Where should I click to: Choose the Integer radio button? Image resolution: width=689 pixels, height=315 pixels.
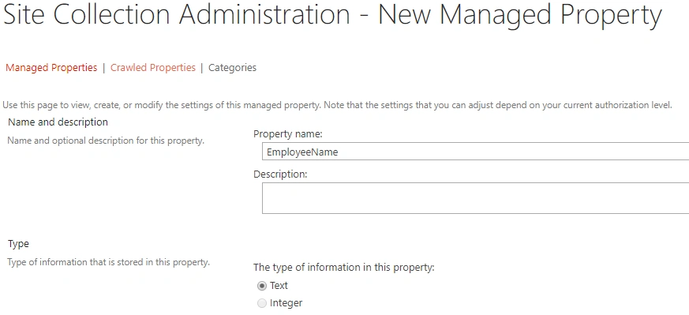pyautogui.click(x=262, y=304)
